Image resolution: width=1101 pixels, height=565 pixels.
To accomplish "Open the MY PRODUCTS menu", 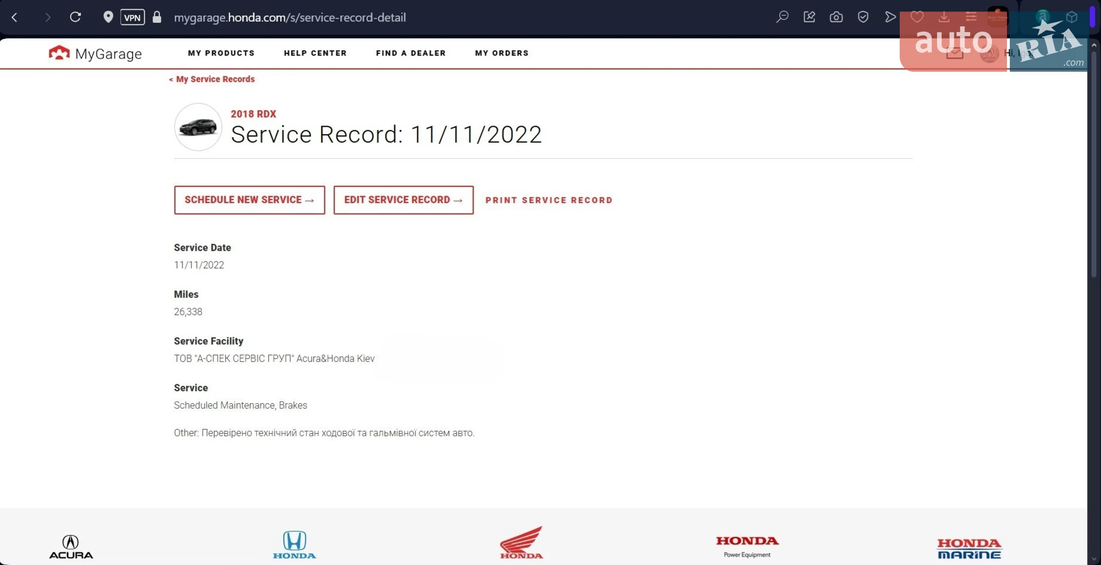I will click(221, 53).
